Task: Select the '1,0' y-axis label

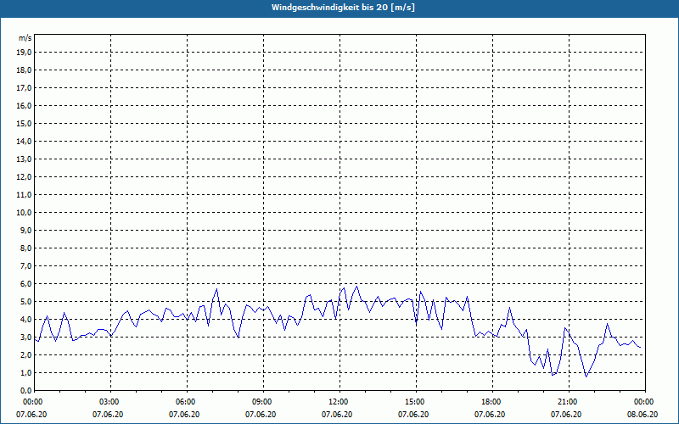Action: [x=25, y=372]
